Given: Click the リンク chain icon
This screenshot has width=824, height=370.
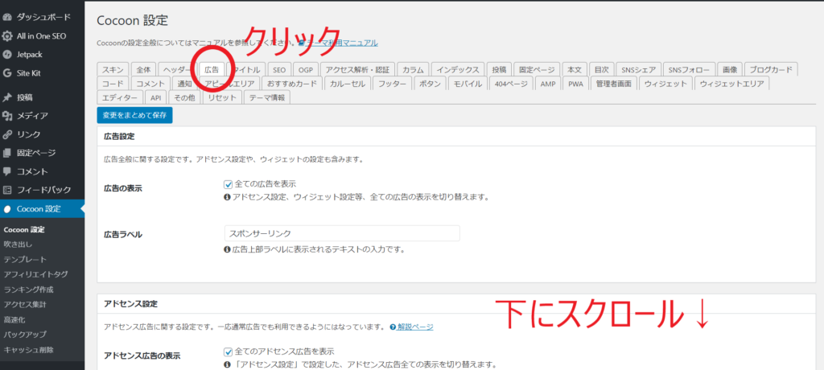Looking at the screenshot, I should [6, 134].
